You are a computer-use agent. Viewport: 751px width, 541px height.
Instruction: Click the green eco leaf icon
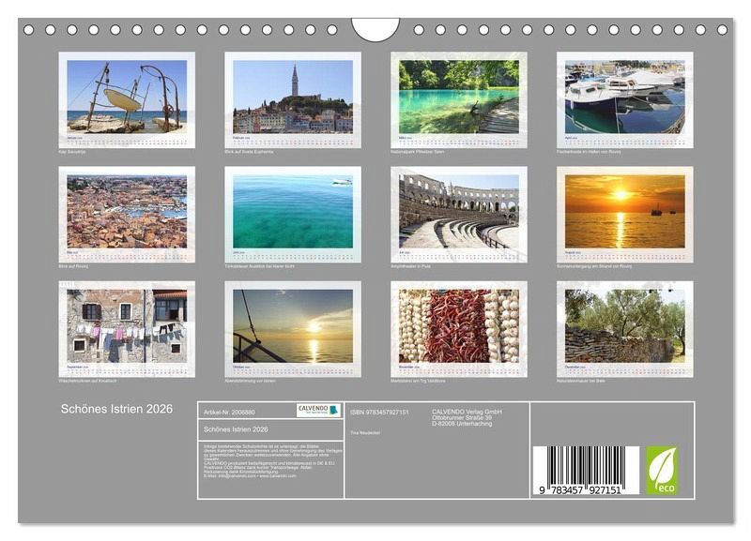[662, 470]
